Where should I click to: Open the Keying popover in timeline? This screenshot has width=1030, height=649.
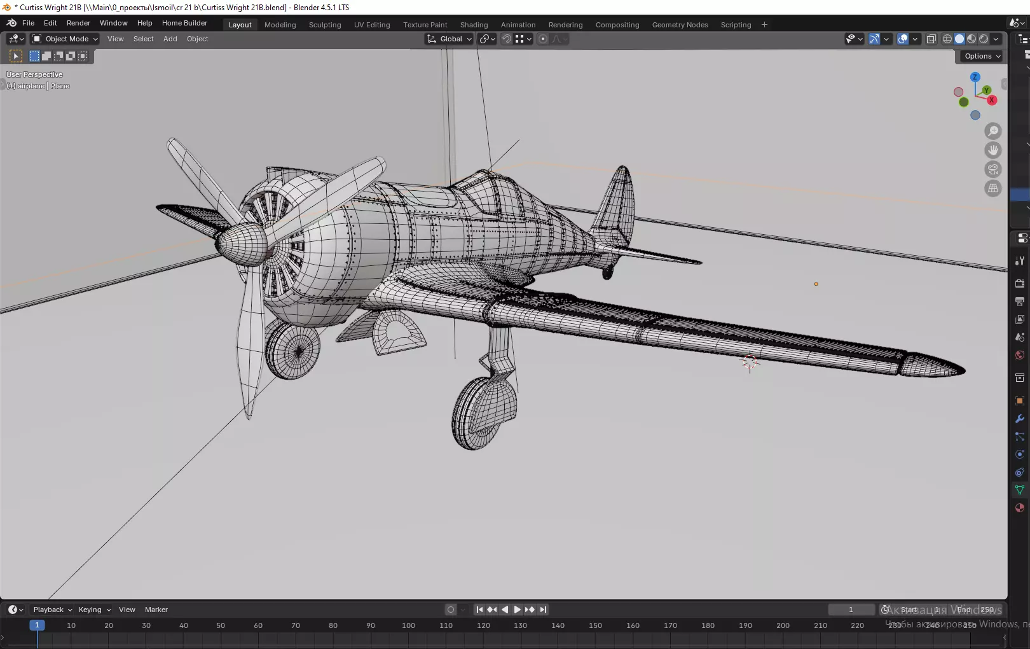click(94, 610)
